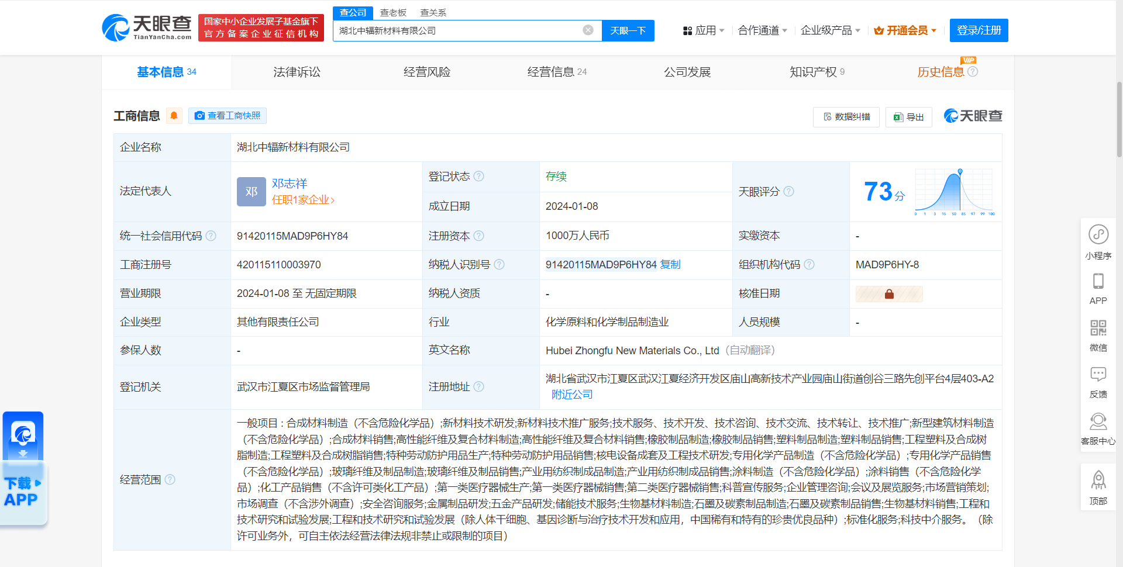Click 复制 to copy taxpayer ID
1123x567 pixels.
(670, 264)
